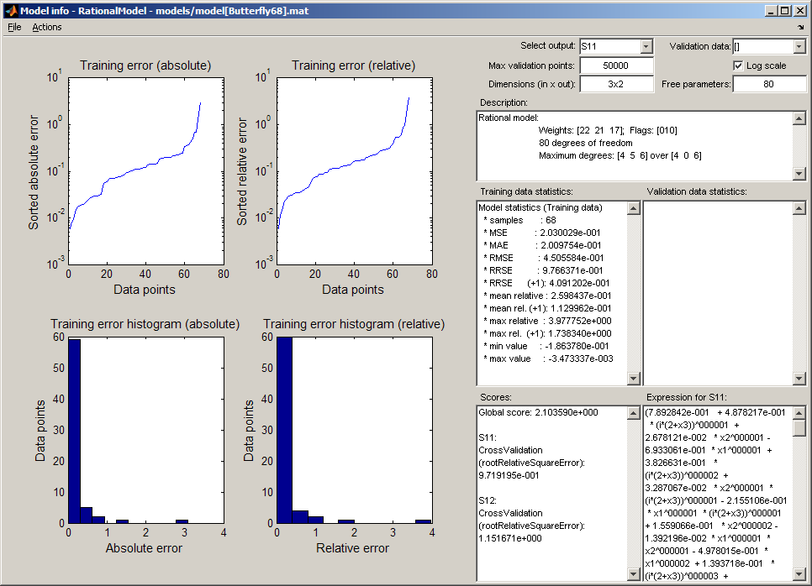Click the S11 score 9.719195e-001
This screenshot has width=812, height=586.
pos(509,475)
